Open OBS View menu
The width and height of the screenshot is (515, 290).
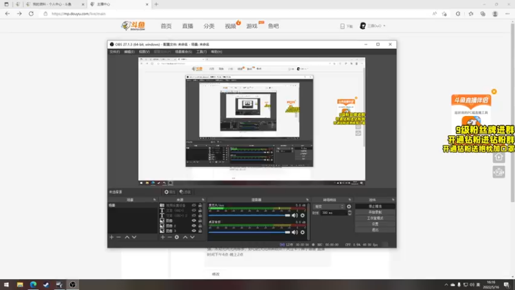pos(144,52)
